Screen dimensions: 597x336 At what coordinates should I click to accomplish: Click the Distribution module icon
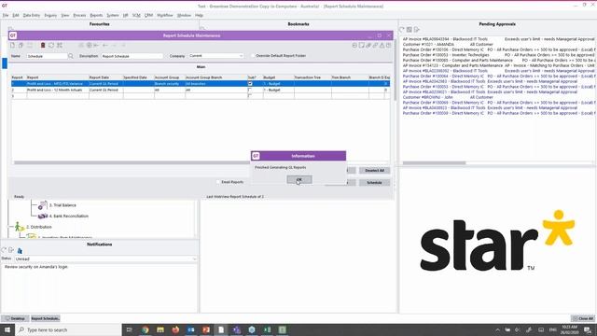[19, 227]
